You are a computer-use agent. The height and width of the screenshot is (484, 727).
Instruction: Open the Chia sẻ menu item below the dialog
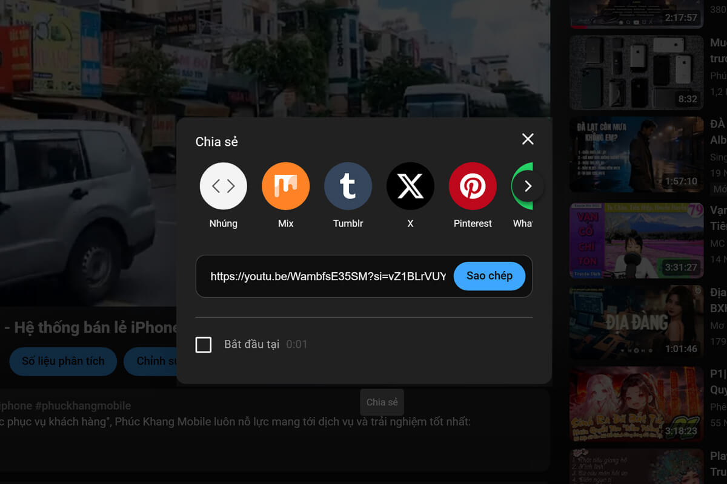coord(382,402)
